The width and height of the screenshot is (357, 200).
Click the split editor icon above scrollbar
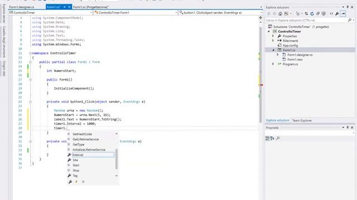click(x=260, y=17)
